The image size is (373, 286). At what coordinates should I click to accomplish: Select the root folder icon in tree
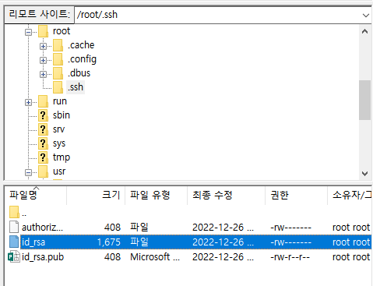coord(43,31)
